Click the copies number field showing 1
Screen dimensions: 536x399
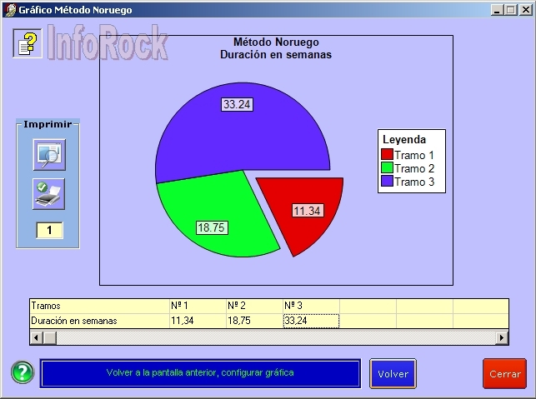click(x=48, y=230)
